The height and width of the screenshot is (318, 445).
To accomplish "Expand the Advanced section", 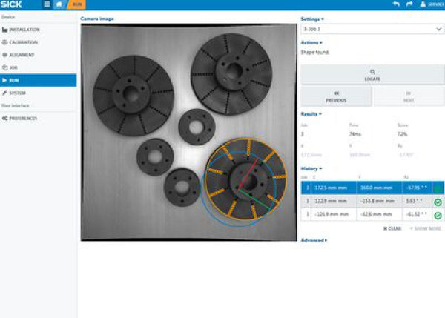I will tap(314, 240).
